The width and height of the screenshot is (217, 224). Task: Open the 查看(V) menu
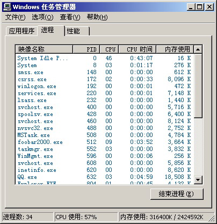(x=70, y=17)
